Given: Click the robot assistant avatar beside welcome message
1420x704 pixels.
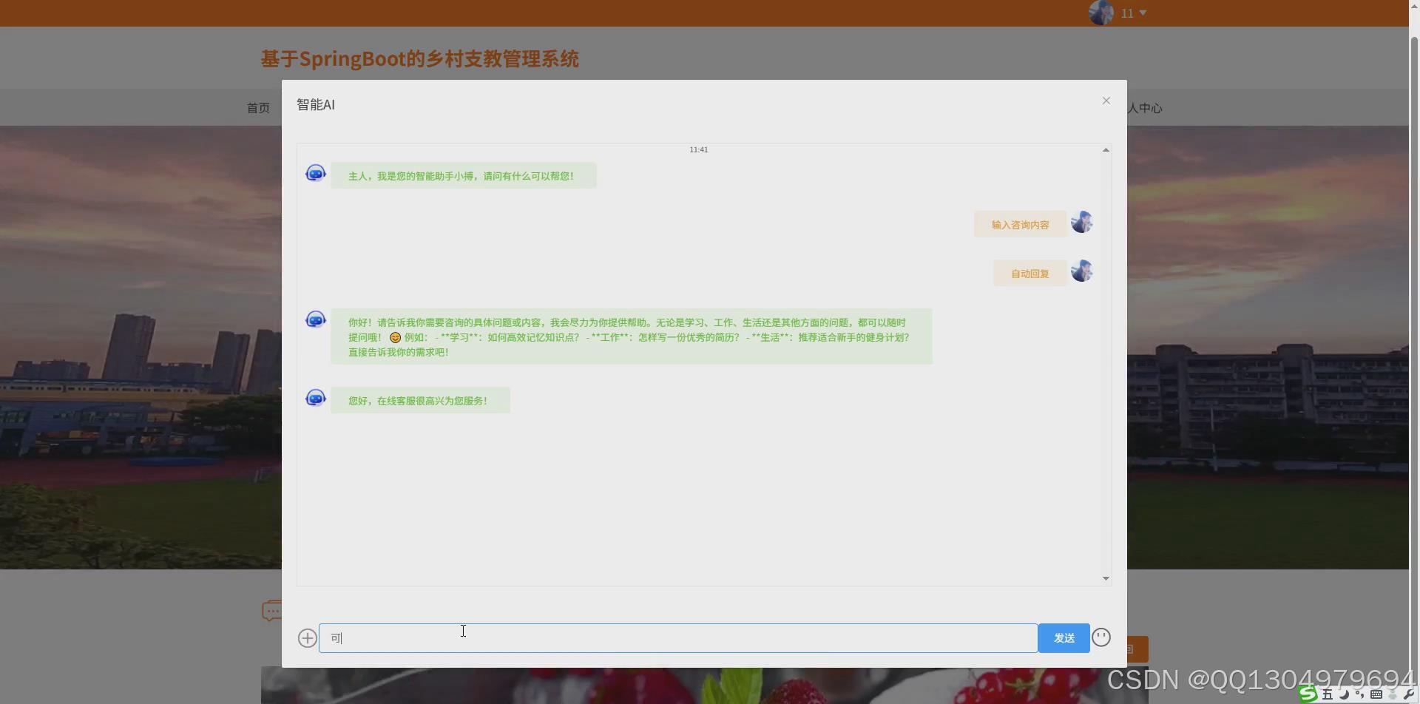Looking at the screenshot, I should (x=316, y=172).
